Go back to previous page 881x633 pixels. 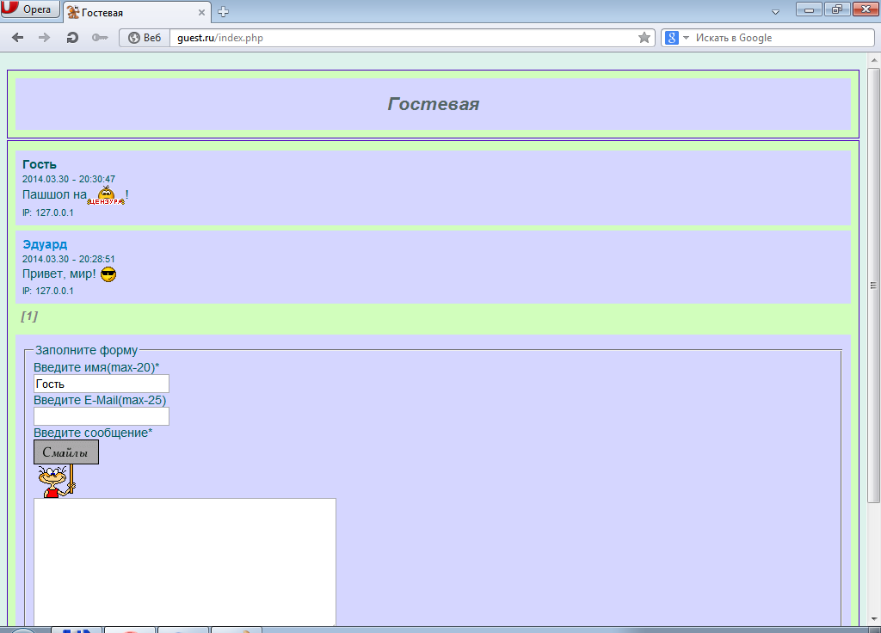[x=18, y=38]
